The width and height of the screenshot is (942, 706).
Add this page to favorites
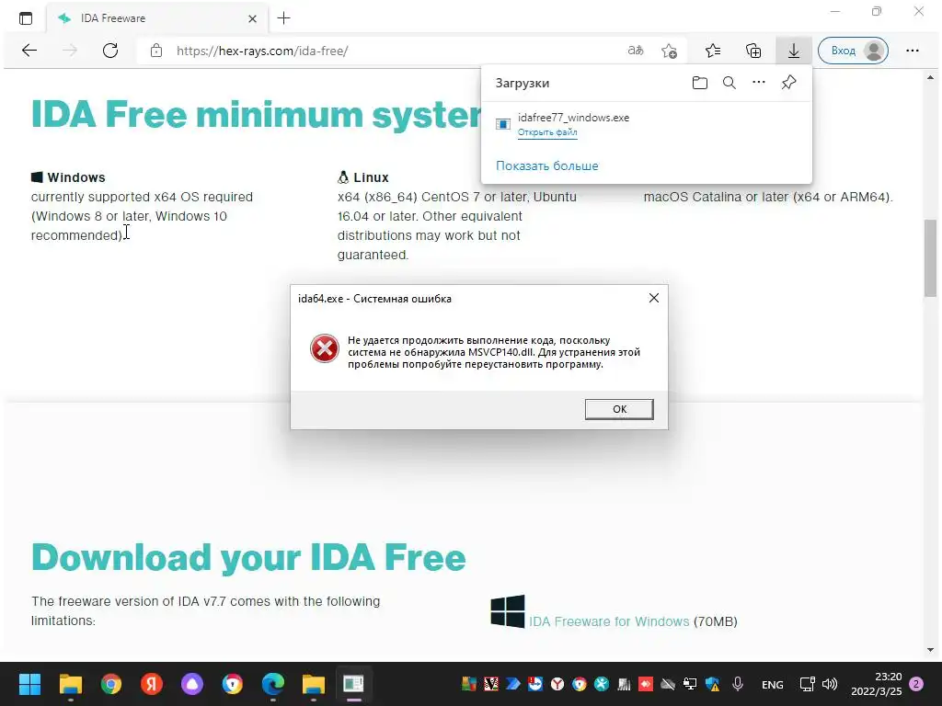pyautogui.click(x=669, y=51)
